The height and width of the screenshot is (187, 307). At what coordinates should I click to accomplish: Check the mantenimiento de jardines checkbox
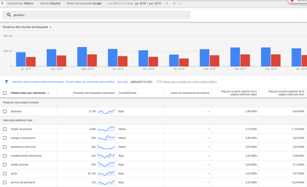click(5, 156)
